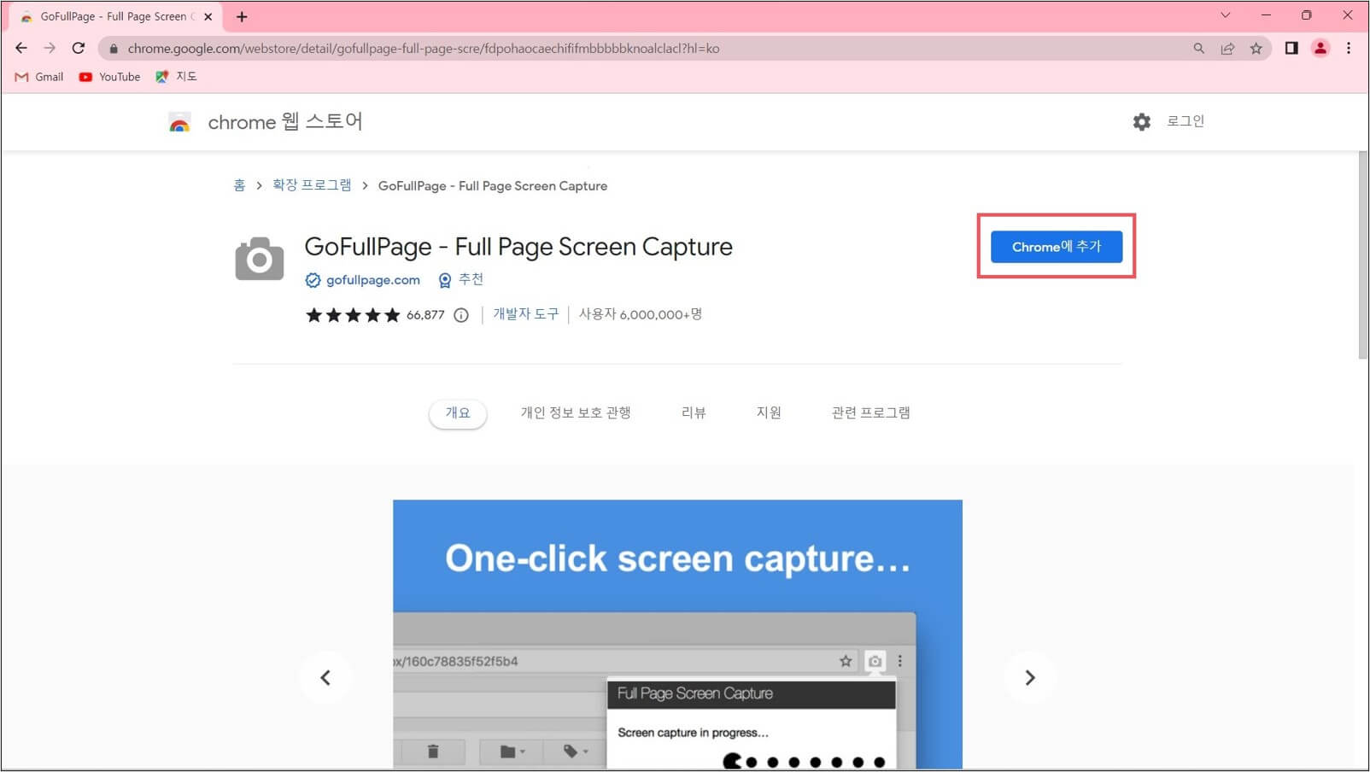Open the tab search dropdown arrow

[1226, 15]
